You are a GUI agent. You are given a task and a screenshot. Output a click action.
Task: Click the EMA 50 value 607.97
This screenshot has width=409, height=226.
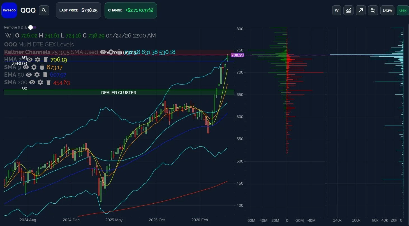(58, 75)
